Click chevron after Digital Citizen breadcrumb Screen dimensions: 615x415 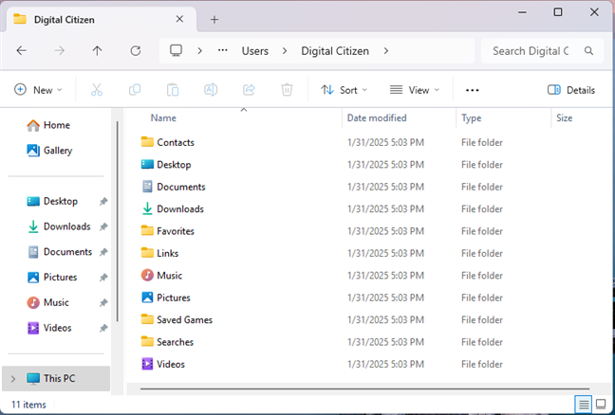point(386,51)
